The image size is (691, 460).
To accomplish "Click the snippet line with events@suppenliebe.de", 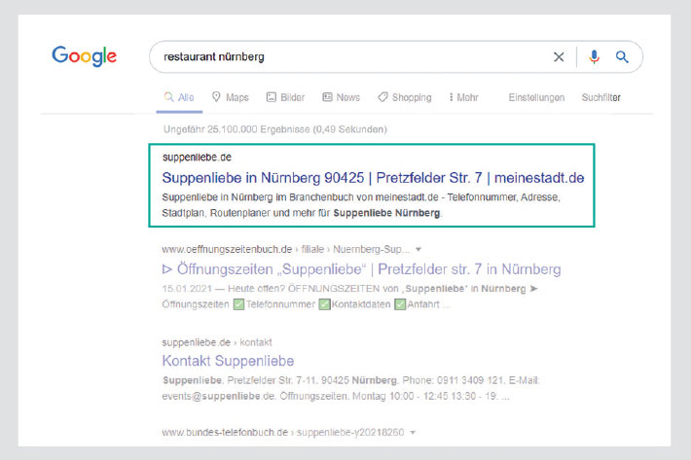I will 336,396.
